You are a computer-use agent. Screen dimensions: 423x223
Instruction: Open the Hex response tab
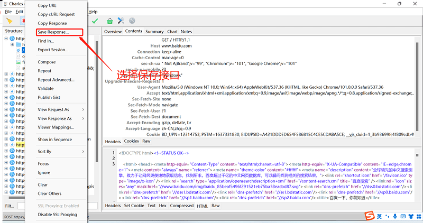[163, 206]
